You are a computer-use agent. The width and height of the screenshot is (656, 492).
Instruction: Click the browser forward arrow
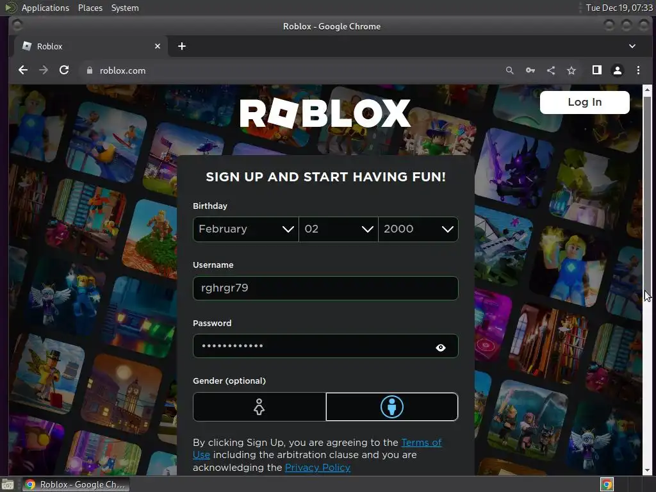(x=44, y=70)
